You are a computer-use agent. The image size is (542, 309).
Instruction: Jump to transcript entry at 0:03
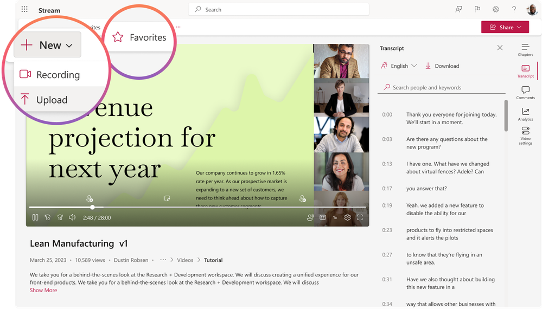(387, 139)
